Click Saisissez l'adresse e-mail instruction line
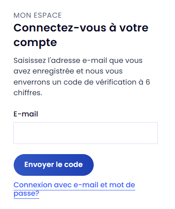Image resolution: width=175 pixels, height=209 pixels. pyautogui.click(x=78, y=61)
